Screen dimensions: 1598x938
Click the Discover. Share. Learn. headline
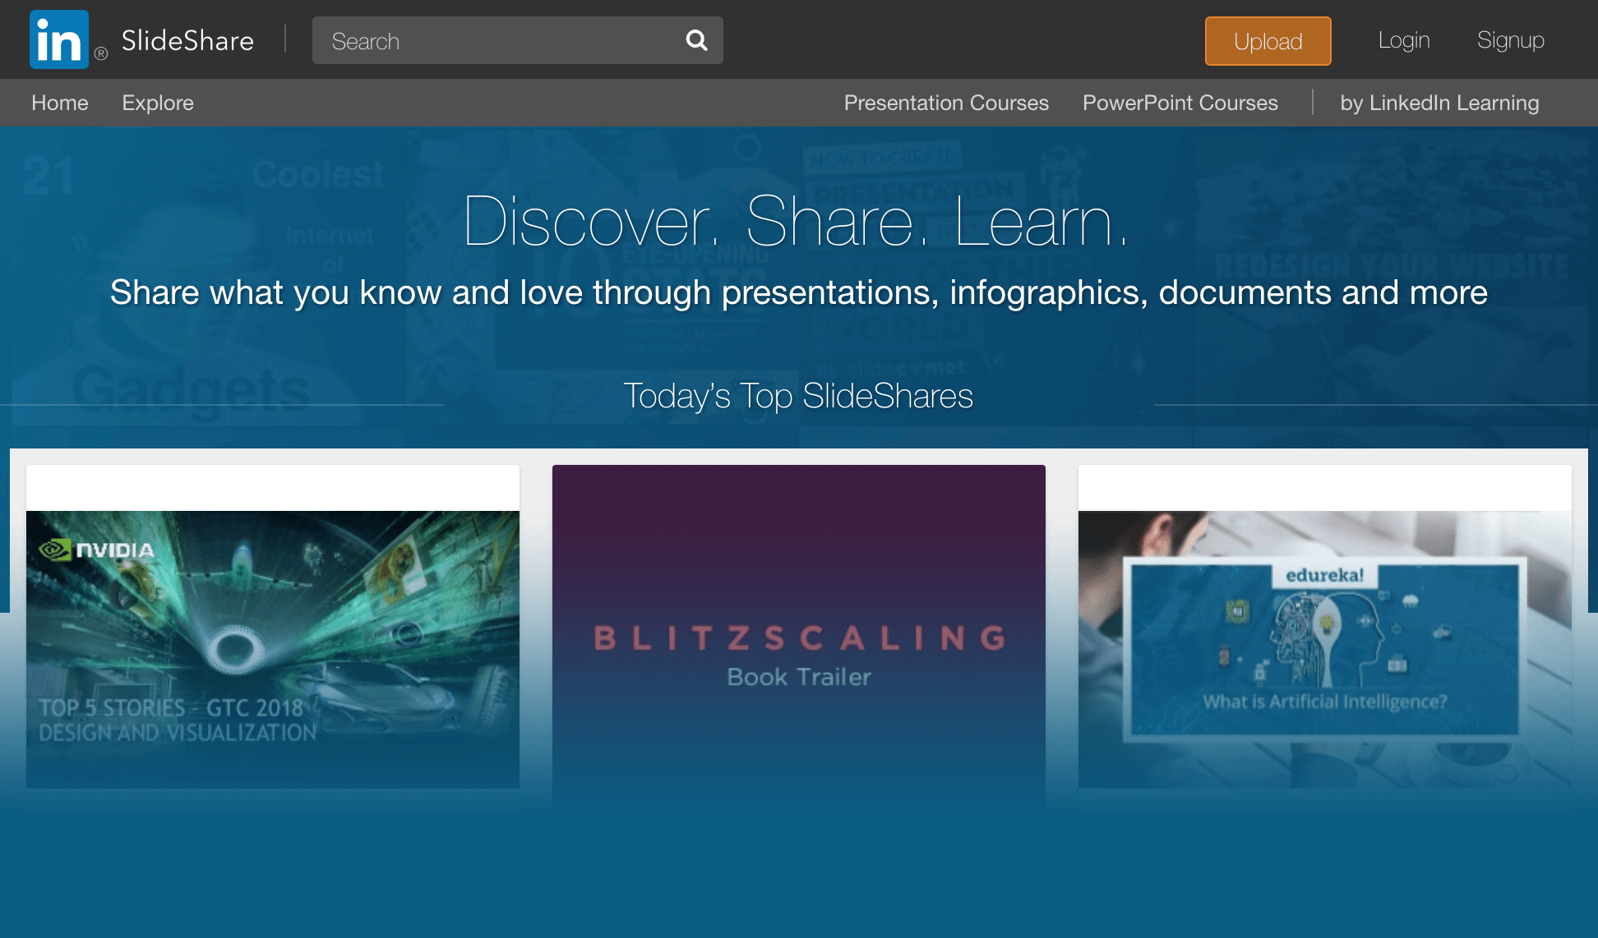[x=796, y=221]
